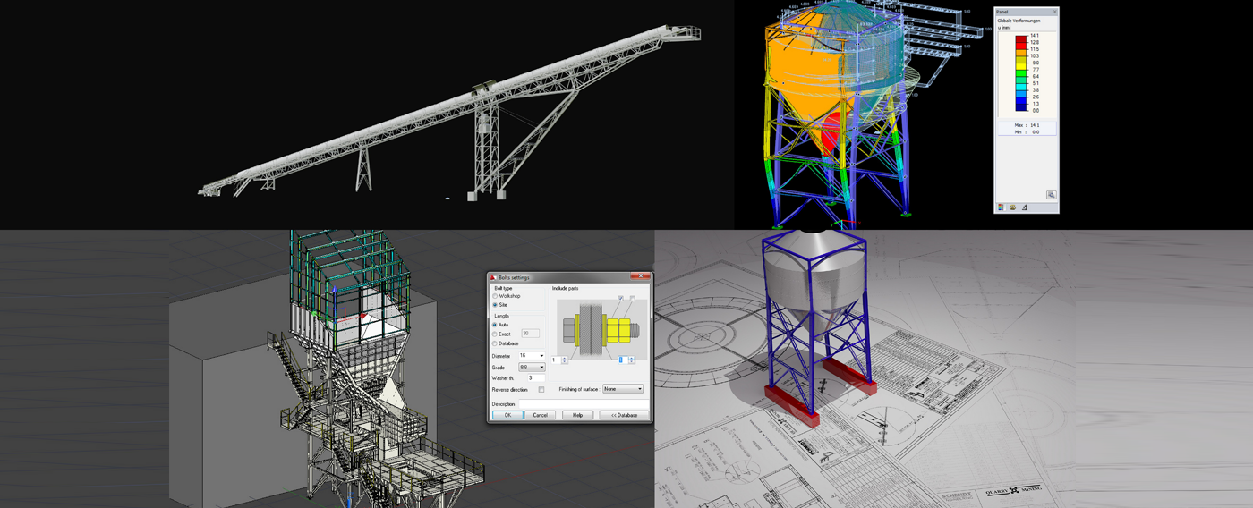
Task: Click the << Database button
Action: (x=624, y=415)
